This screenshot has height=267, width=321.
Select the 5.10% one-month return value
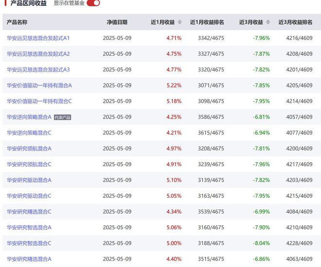pos(174,180)
